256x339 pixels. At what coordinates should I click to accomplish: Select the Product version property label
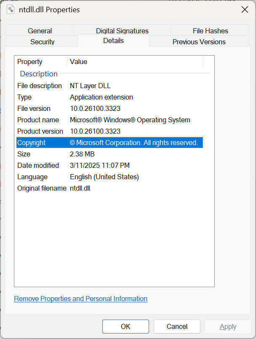click(40, 131)
